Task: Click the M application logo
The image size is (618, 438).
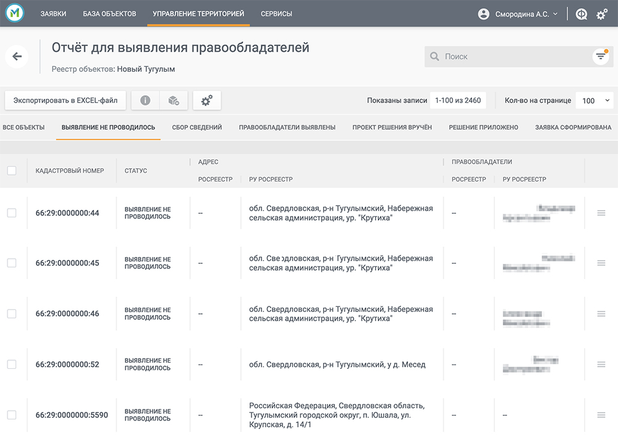Action: coord(15,13)
